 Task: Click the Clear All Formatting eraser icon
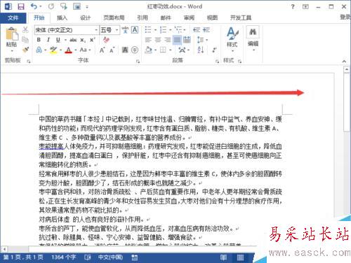[107, 40]
